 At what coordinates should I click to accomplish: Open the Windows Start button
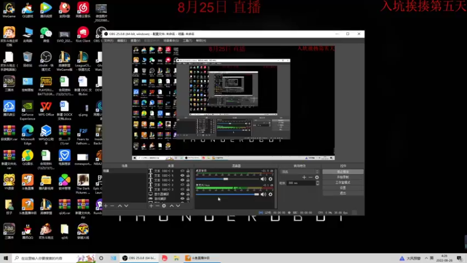[6, 258]
